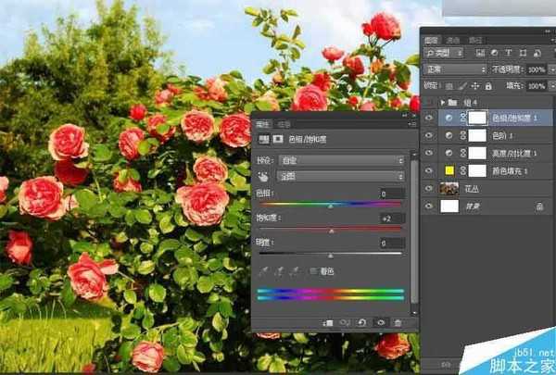Hide the Color Fill 1 layer
This screenshot has width=556, height=375.
click(x=429, y=171)
